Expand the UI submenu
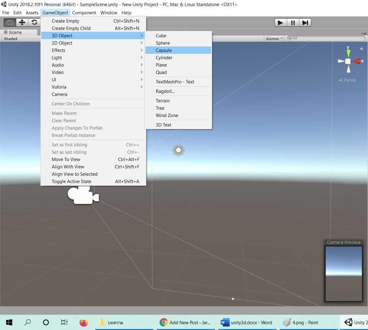The width and height of the screenshot is (368, 330). click(93, 80)
